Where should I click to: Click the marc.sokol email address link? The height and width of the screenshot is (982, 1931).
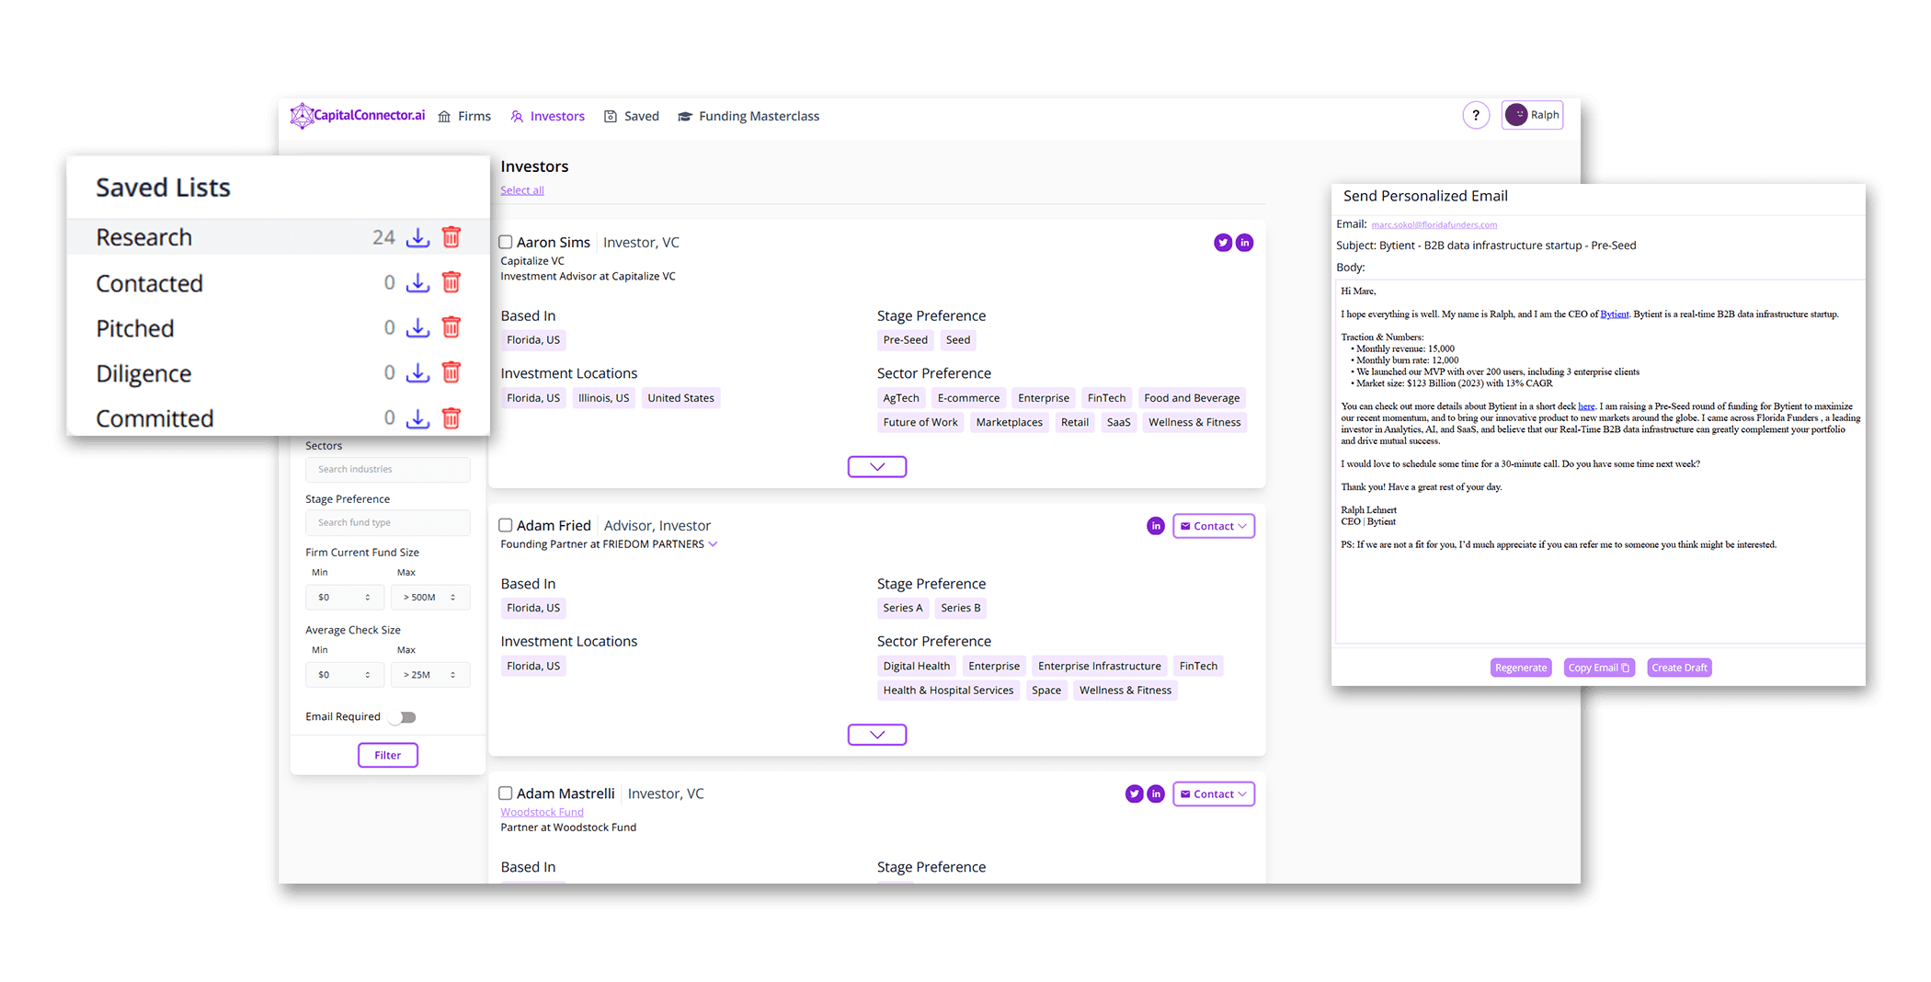pos(1434,224)
